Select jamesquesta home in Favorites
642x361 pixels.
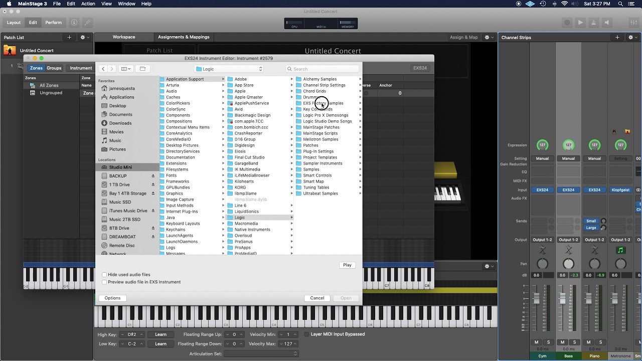tap(122, 88)
